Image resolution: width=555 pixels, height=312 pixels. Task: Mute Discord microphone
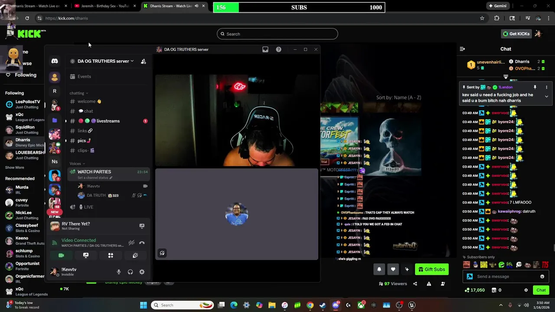tap(118, 272)
